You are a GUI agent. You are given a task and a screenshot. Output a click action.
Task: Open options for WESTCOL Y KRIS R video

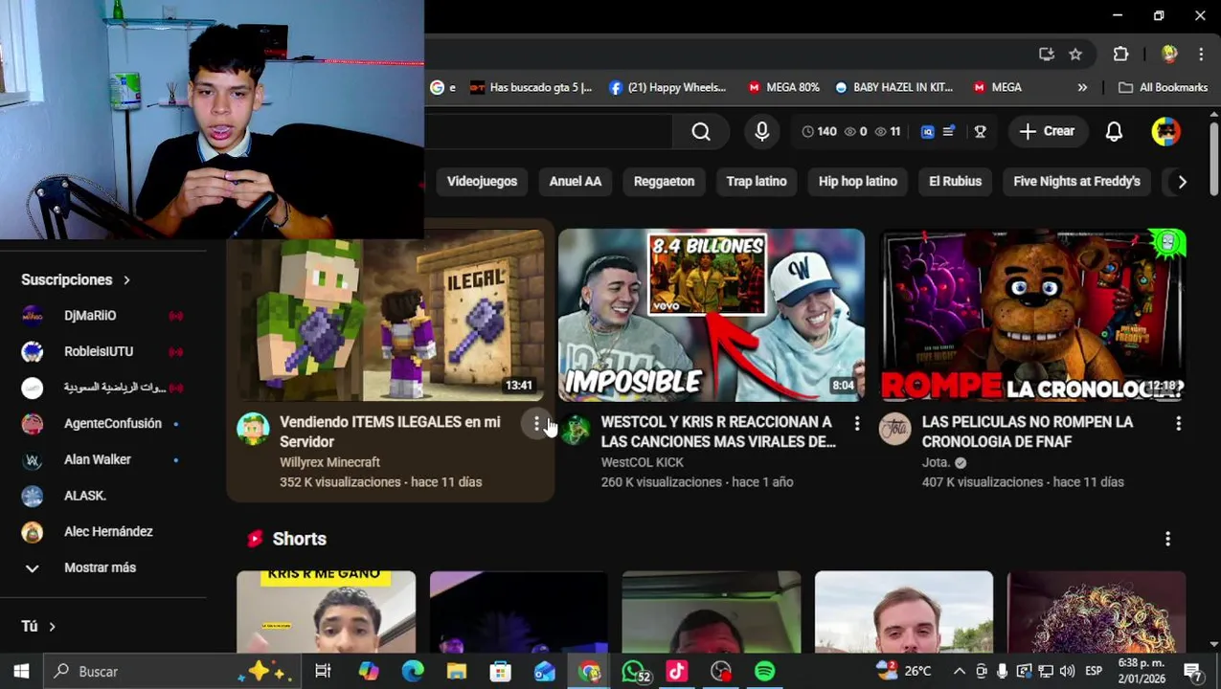point(857,423)
